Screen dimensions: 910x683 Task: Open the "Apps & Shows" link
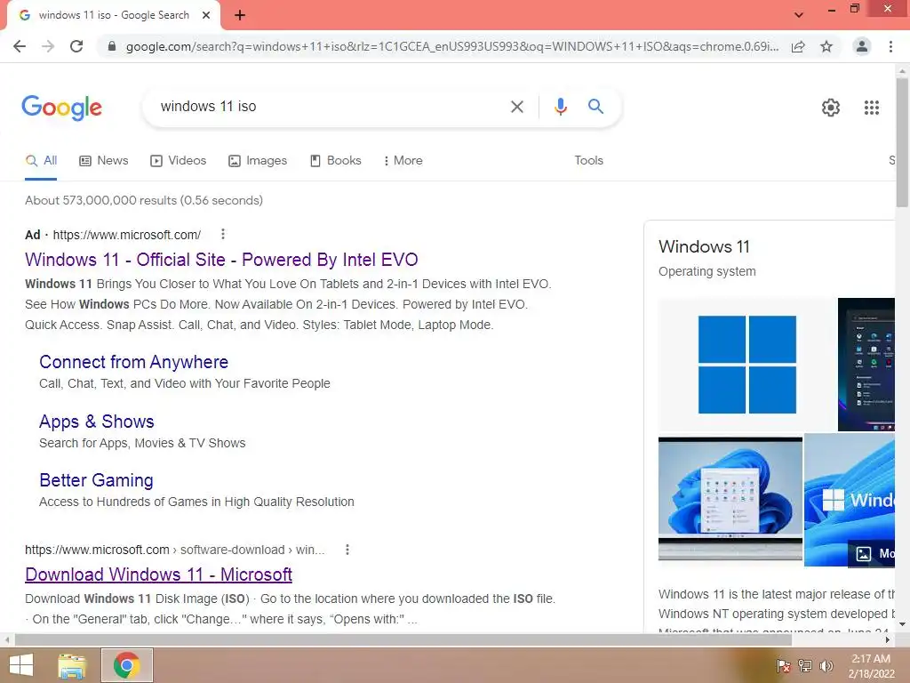(96, 422)
